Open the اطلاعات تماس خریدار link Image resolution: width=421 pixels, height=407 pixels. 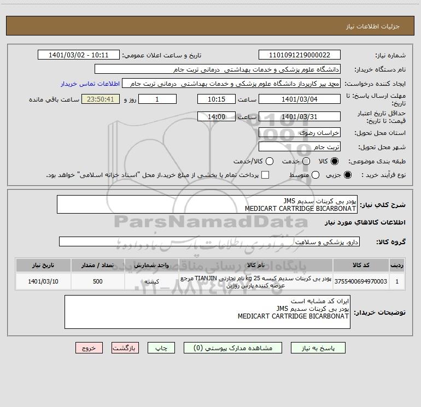click(90, 84)
